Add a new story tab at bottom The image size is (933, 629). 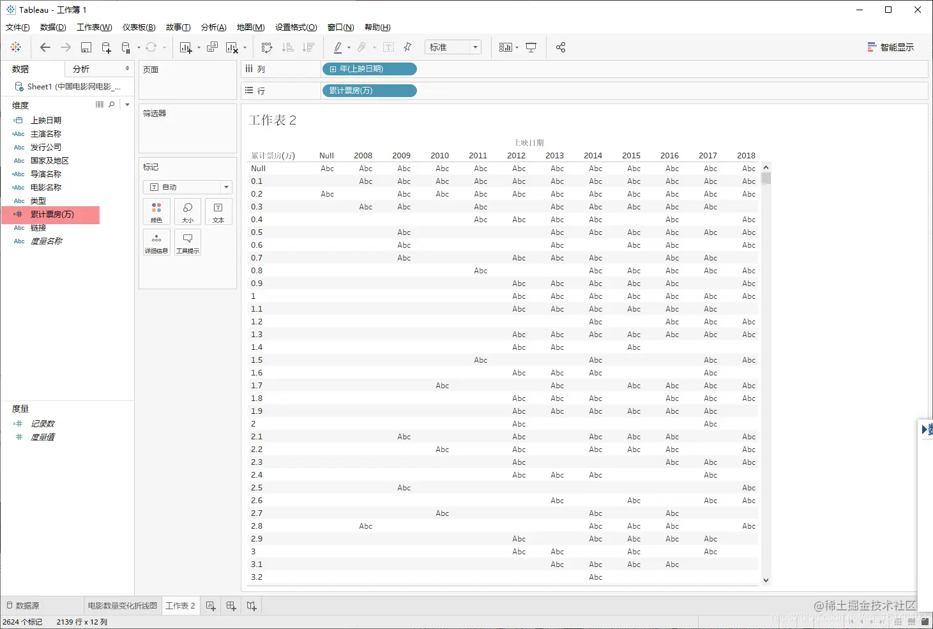252,605
